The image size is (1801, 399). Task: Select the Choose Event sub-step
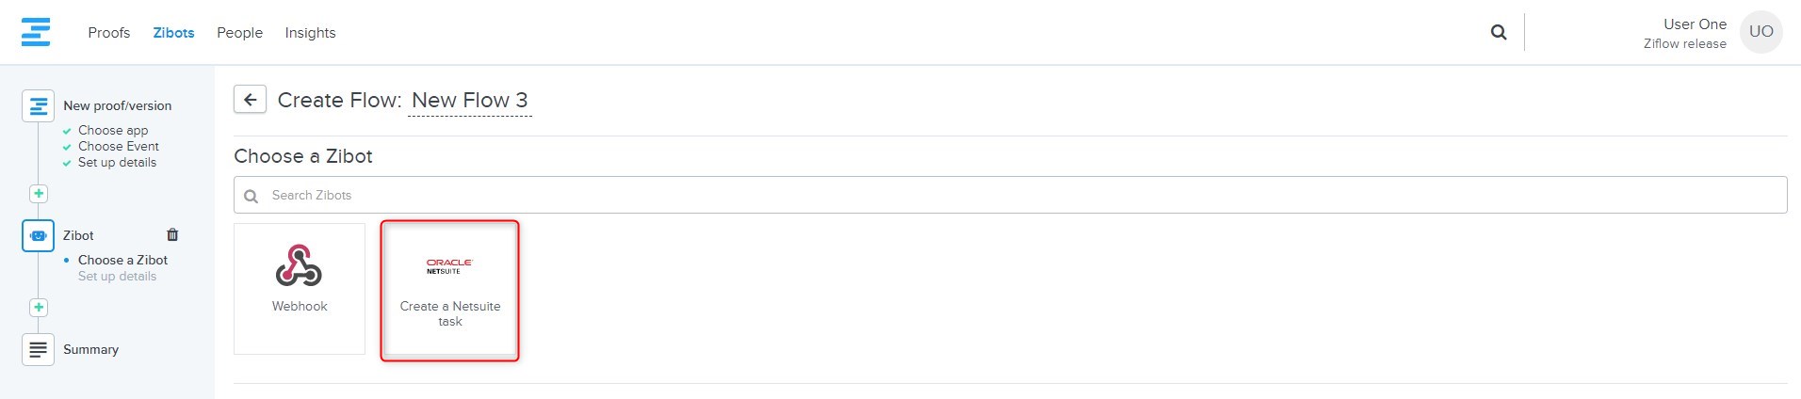pyautogui.click(x=119, y=146)
